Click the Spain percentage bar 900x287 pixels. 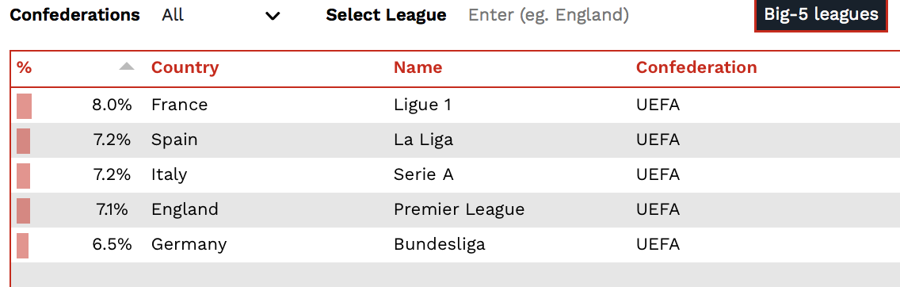(24, 141)
